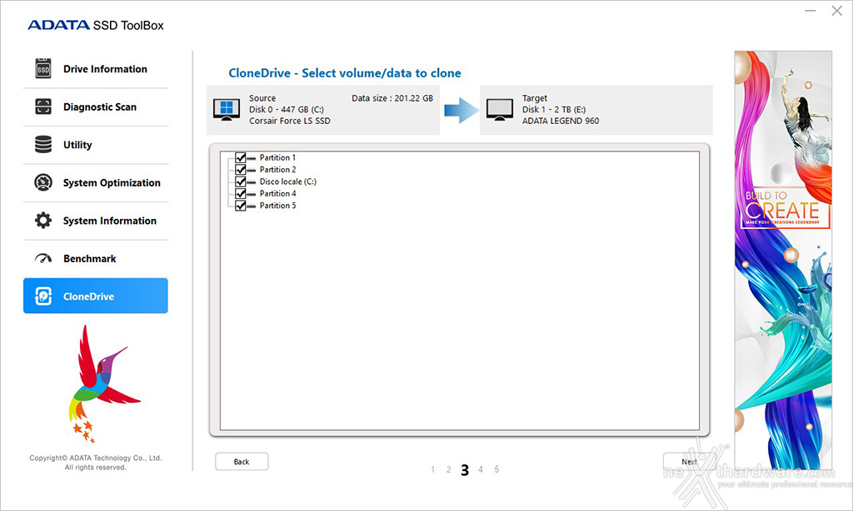Click the Build to Create ad banner

pos(783,260)
